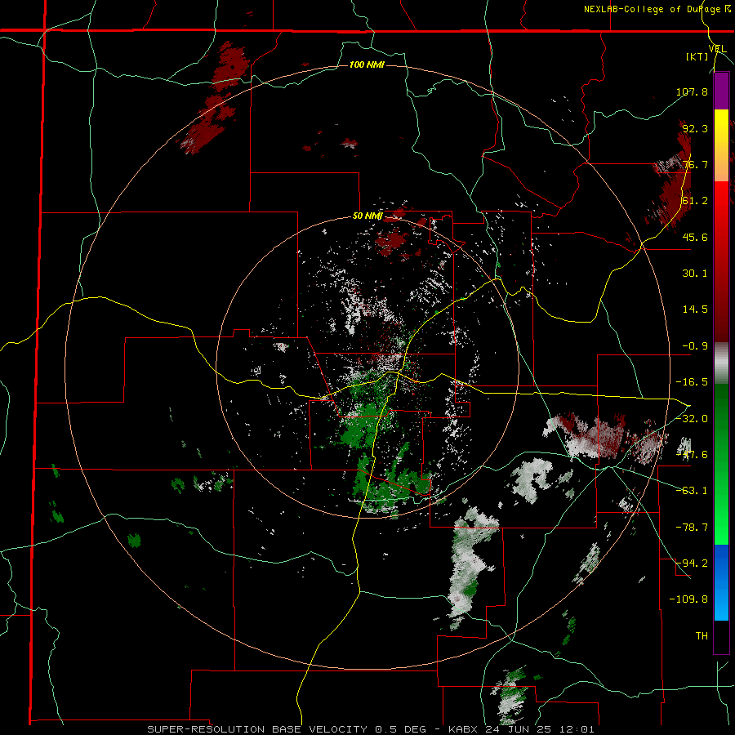Click the TH legend label
The width and height of the screenshot is (735, 735).
click(x=702, y=636)
